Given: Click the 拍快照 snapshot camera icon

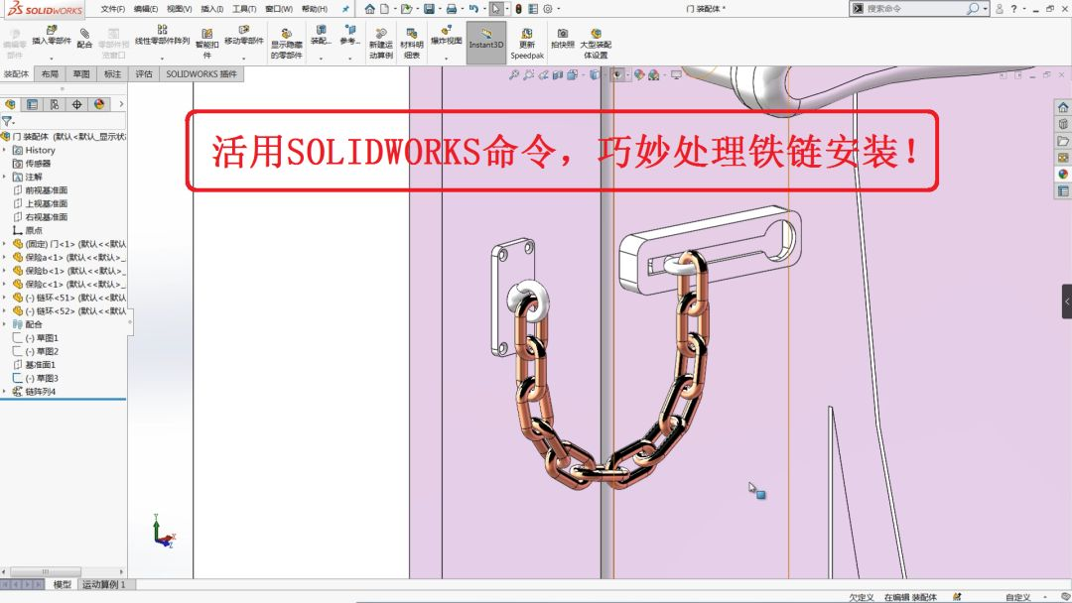Looking at the screenshot, I should [x=563, y=39].
